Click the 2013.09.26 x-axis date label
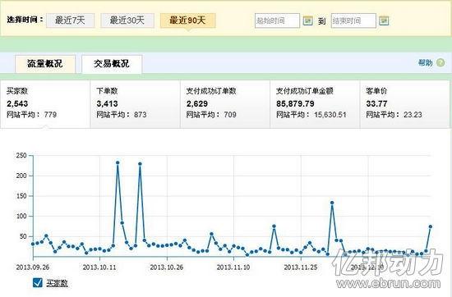Image resolution: width=452 pixels, height=297 pixels. tap(33, 267)
